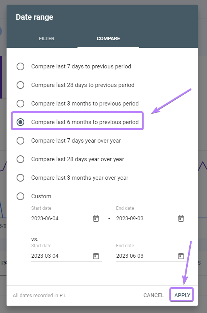Image resolution: width=207 pixels, height=313 pixels.
Task: Edit the 2023-09-03 end date field
Action: tap(146, 218)
